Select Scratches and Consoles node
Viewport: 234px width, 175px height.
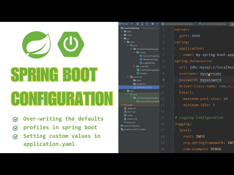133,129
